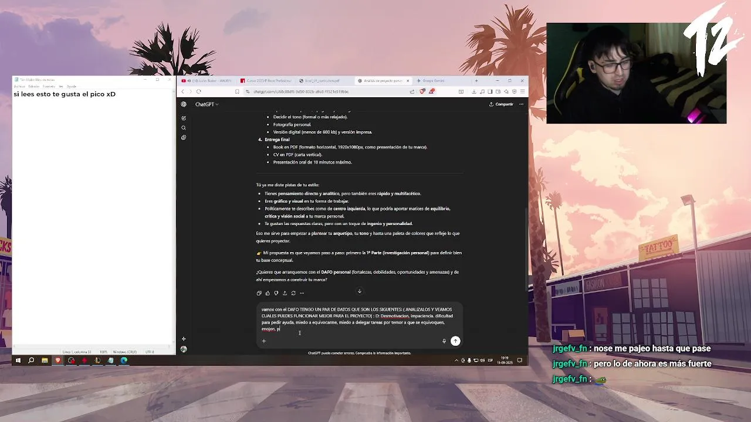Click the Compartir share button
751x422 pixels.
click(501, 104)
